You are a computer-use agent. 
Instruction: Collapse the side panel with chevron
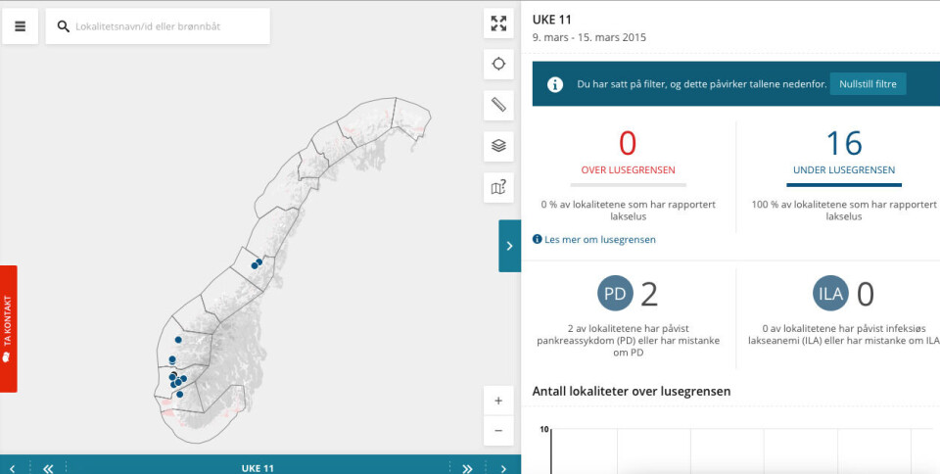[x=509, y=246]
